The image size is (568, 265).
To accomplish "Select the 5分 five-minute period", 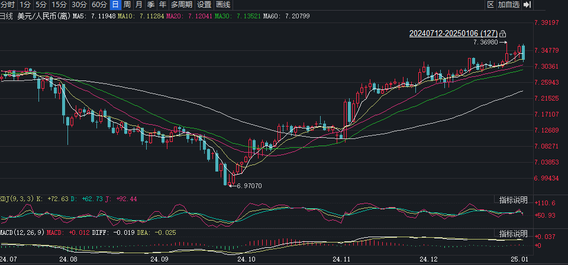I will click(41, 5).
